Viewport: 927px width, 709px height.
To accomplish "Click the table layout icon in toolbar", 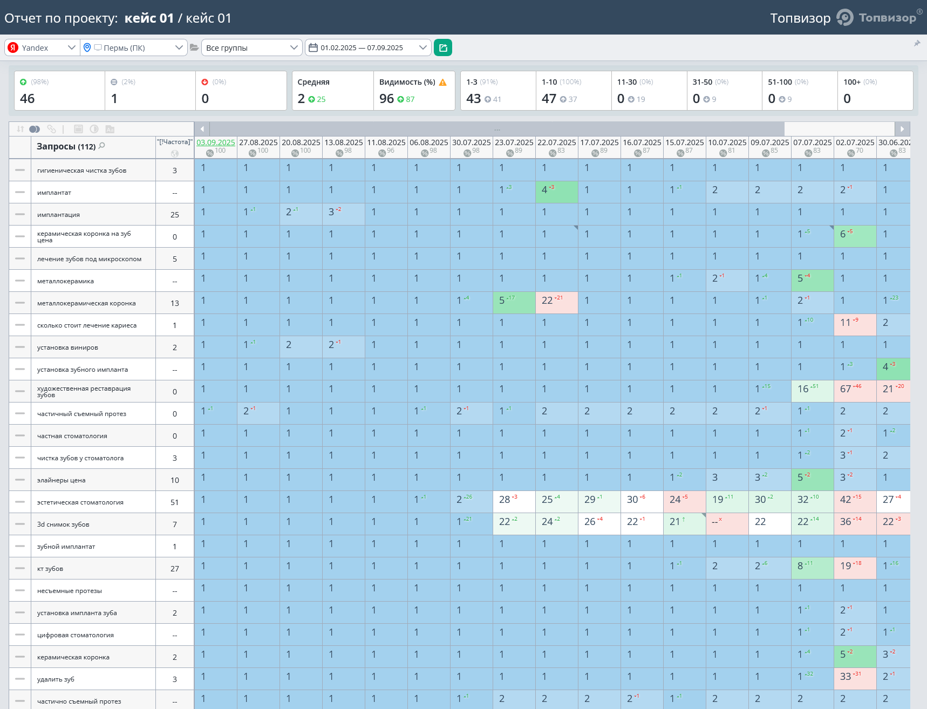I will pos(78,129).
